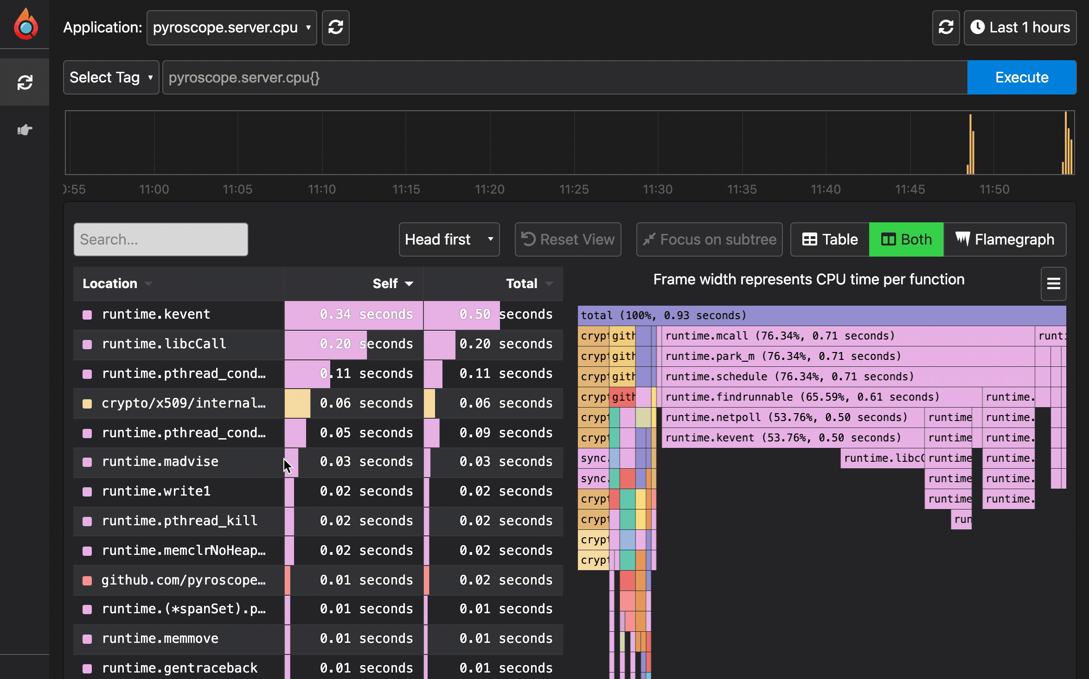Refresh the application list next to pyroscope.server.cpu

[x=335, y=27]
